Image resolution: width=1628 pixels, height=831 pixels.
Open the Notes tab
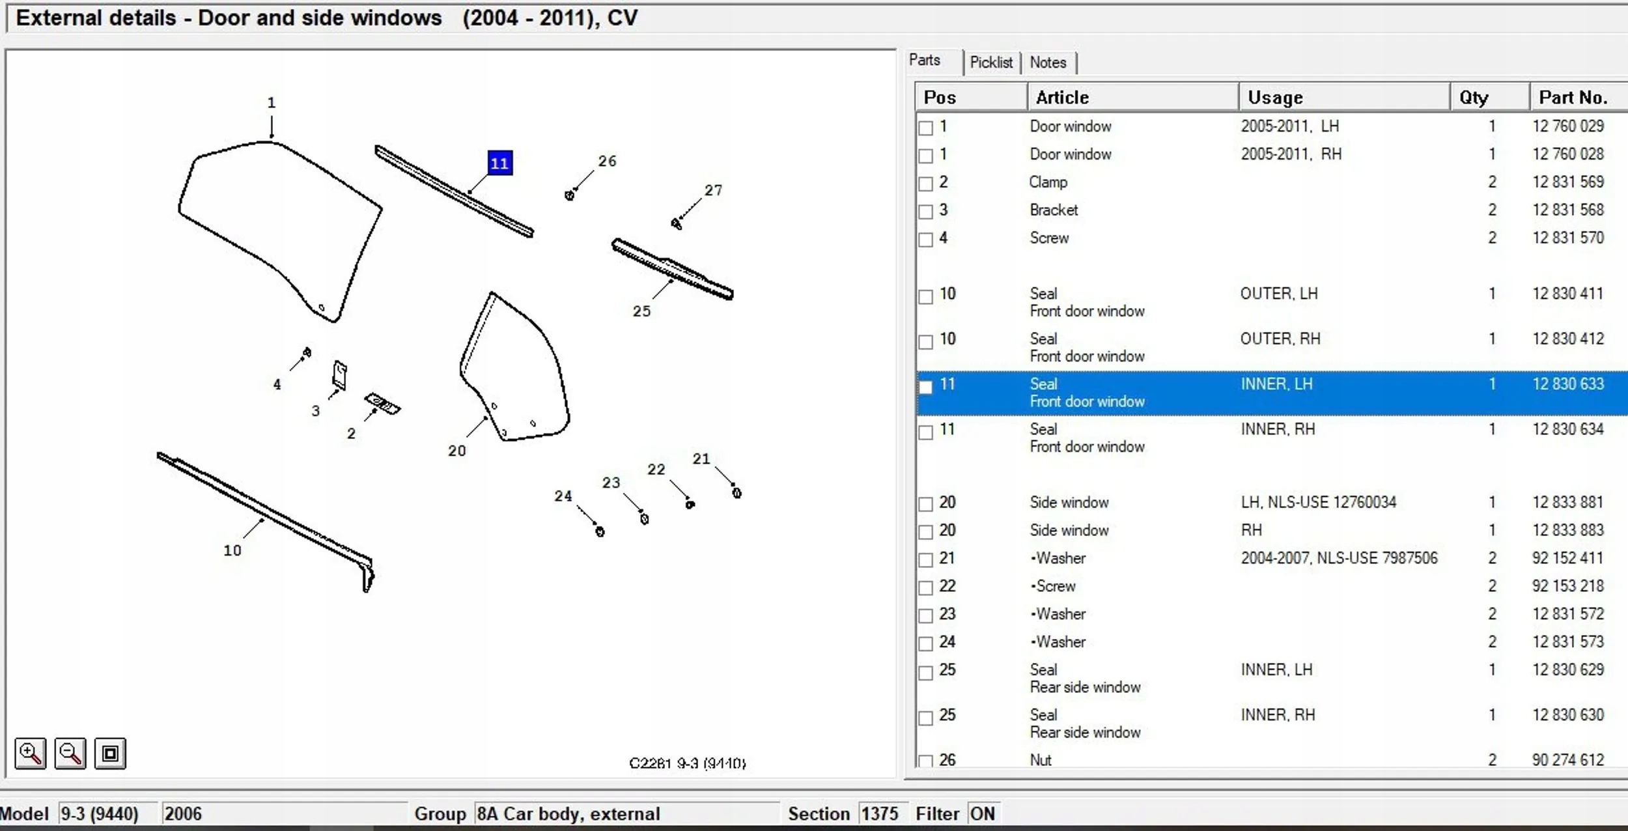(1048, 63)
